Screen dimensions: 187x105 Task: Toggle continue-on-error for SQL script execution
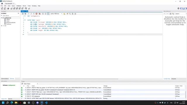(x=40, y=14)
